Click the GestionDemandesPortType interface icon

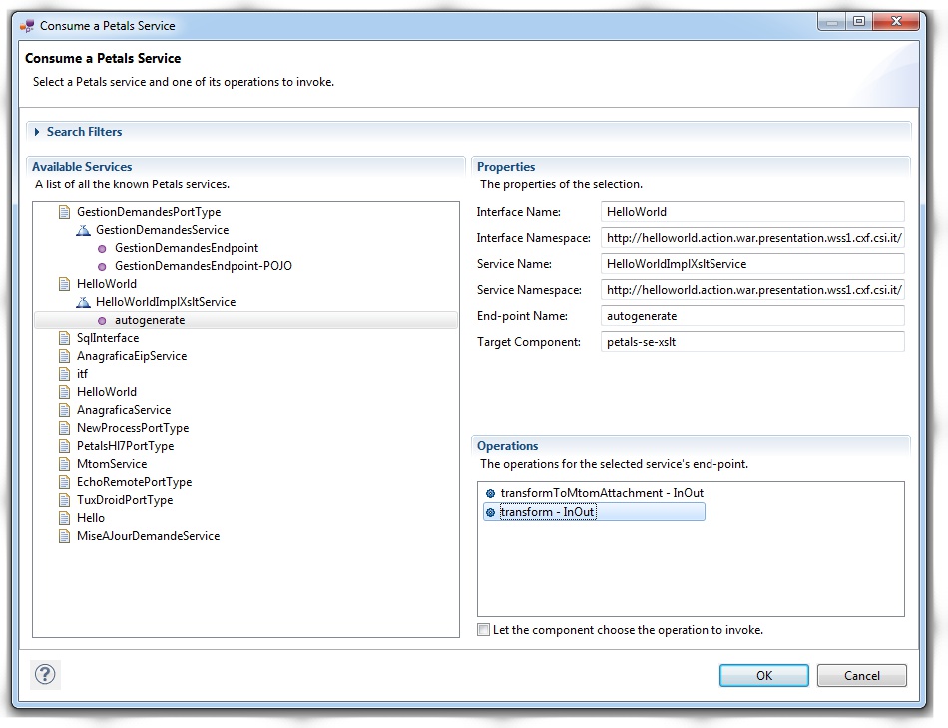tap(65, 212)
